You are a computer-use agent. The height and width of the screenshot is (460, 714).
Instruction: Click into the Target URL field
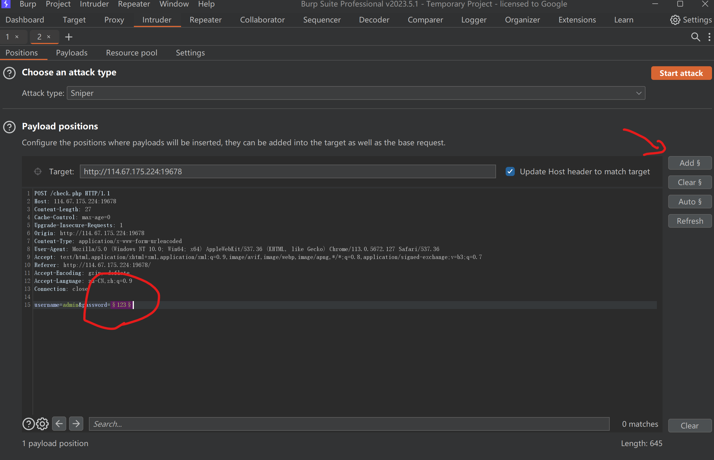[288, 171]
